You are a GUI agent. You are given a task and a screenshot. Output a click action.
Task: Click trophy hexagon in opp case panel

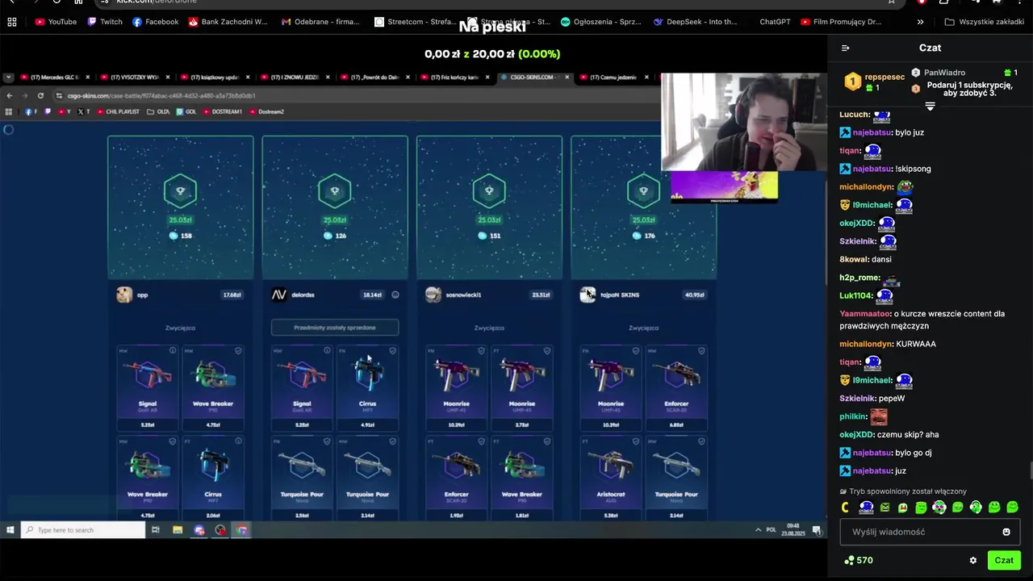[180, 191]
